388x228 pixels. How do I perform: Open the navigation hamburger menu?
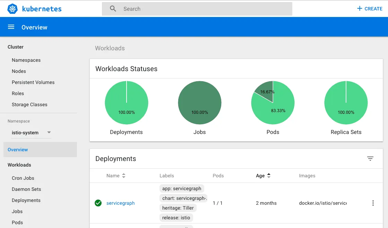[11, 26]
